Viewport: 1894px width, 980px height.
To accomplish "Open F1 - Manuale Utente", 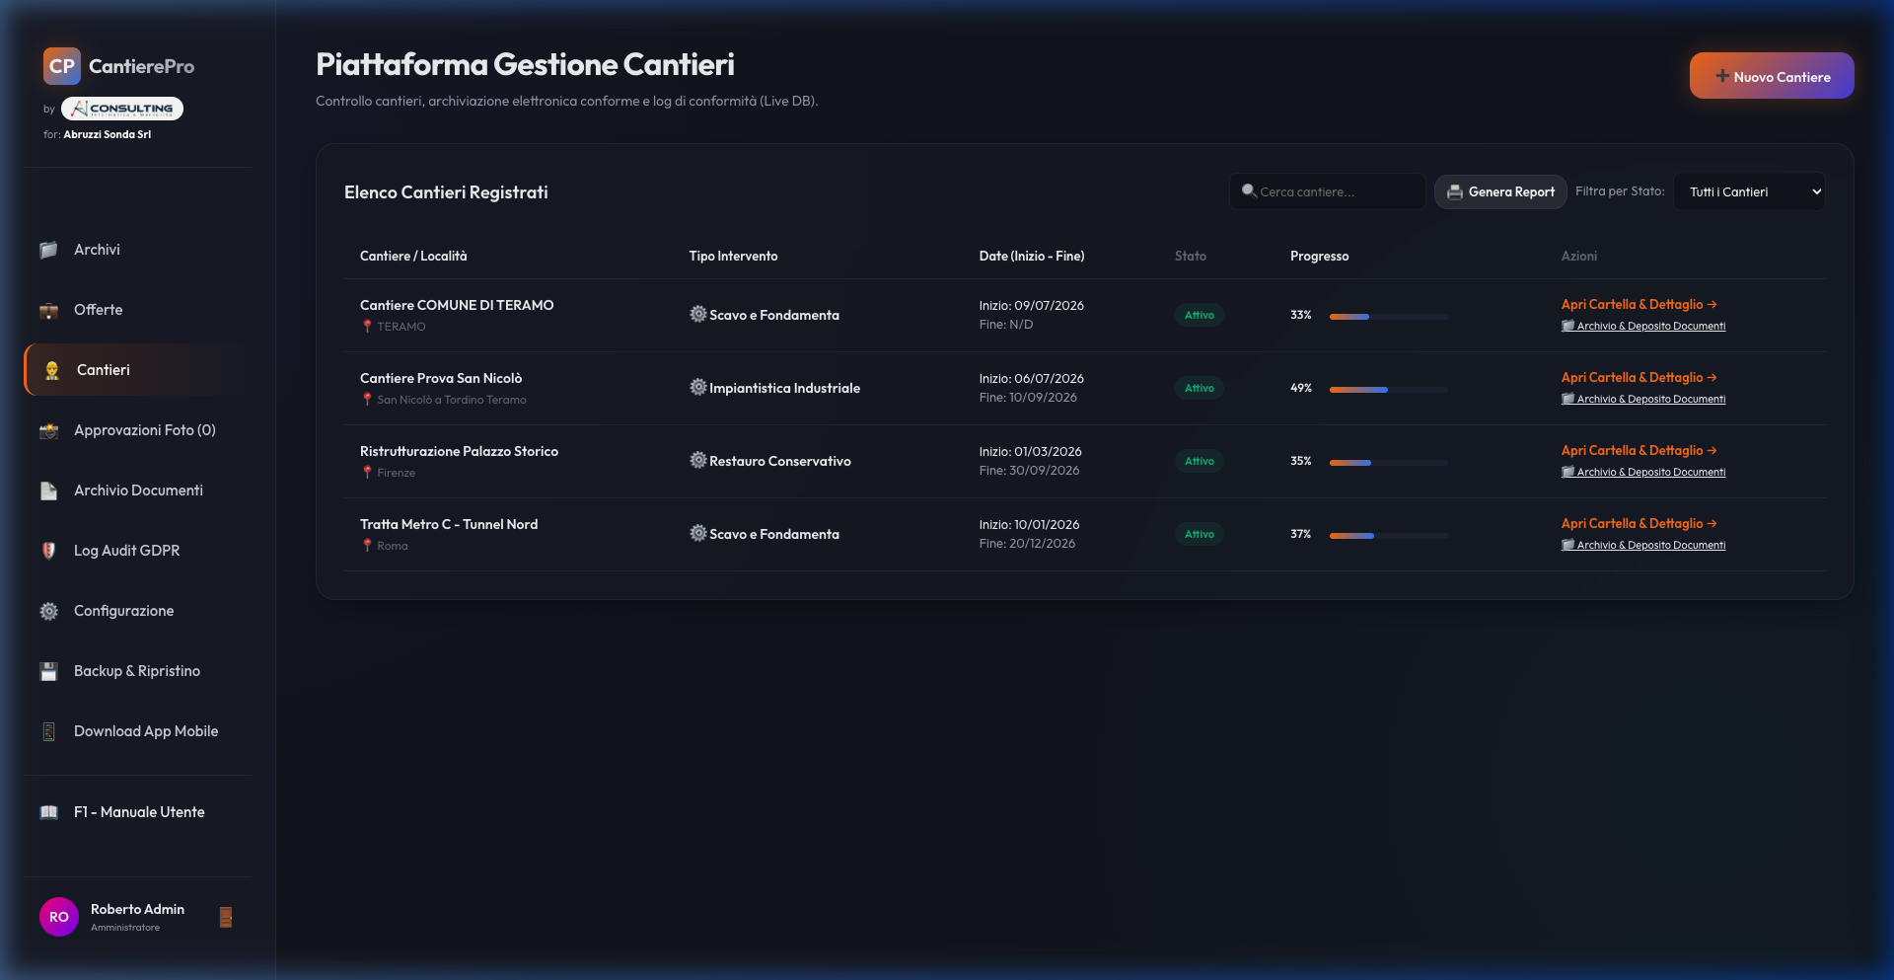I will tap(138, 812).
